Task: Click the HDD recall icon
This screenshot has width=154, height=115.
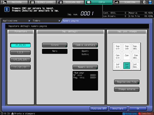Action: tap(60, 2)
